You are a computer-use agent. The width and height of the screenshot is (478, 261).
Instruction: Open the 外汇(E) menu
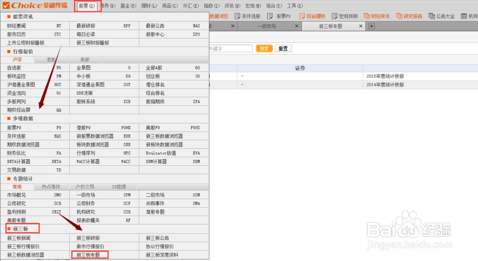point(191,6)
